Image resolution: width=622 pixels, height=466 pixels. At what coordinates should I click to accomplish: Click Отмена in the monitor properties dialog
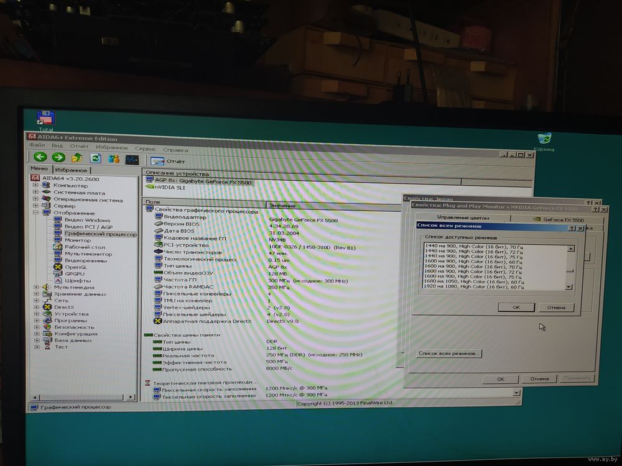[x=539, y=379]
